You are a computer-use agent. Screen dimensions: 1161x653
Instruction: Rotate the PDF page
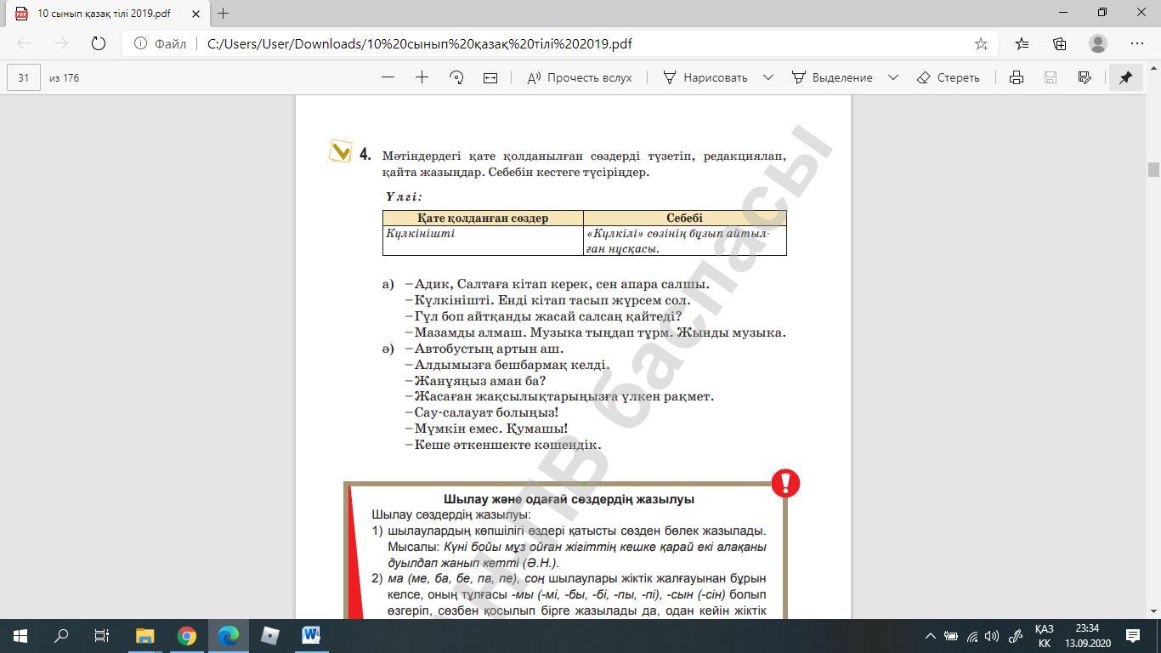click(x=456, y=77)
